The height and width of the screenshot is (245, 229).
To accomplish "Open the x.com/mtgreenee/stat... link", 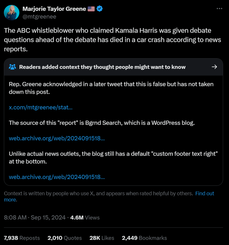I will [41, 107].
